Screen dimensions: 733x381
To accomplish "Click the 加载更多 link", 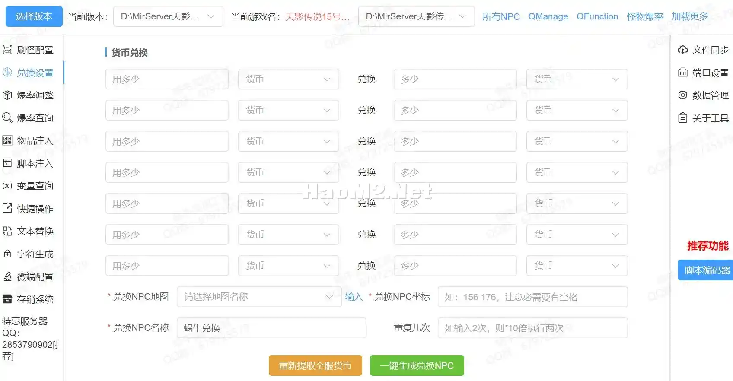I will (689, 16).
